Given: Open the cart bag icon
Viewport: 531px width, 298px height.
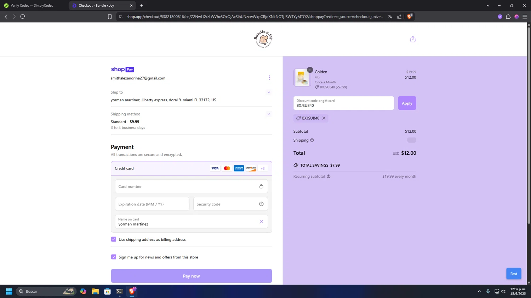Looking at the screenshot, I should click(413, 39).
